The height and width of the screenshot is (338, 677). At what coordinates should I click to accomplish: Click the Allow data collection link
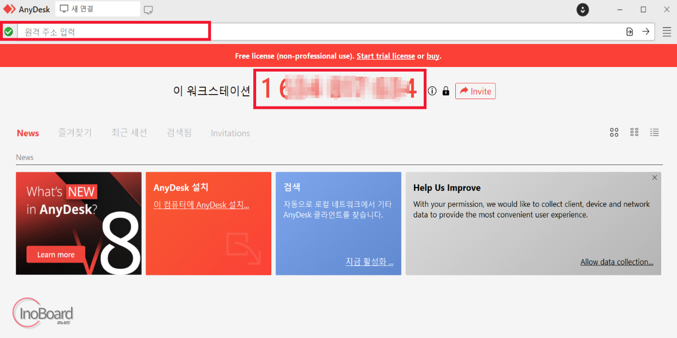(617, 262)
